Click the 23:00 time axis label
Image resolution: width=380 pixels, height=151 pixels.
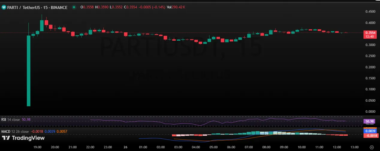(108, 147)
